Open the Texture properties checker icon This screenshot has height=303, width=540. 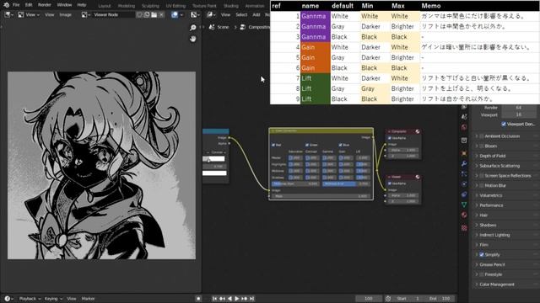(464, 227)
